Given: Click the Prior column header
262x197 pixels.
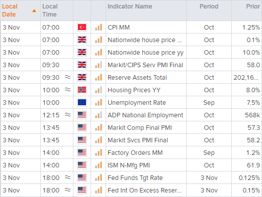Looking at the screenshot, I should coord(253,7).
